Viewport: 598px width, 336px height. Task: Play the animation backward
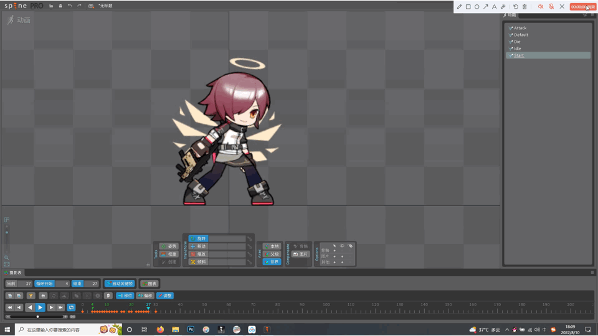pos(30,307)
